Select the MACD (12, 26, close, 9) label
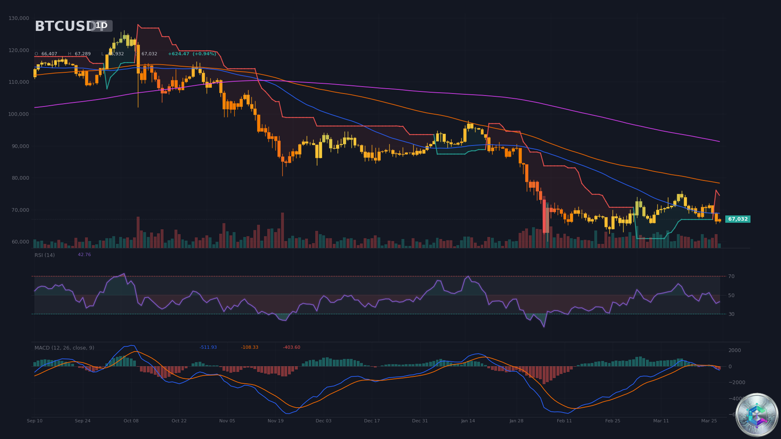781x439 pixels. tap(64, 348)
